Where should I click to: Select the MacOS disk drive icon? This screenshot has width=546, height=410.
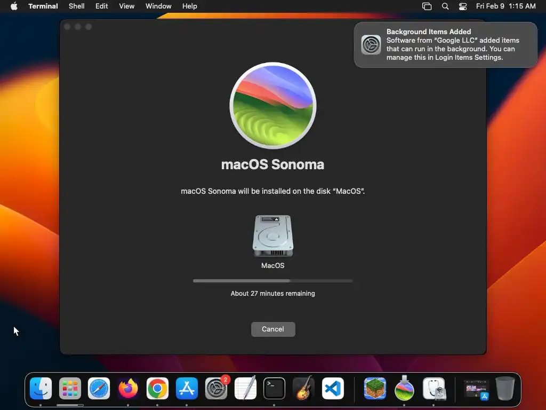[x=273, y=236]
